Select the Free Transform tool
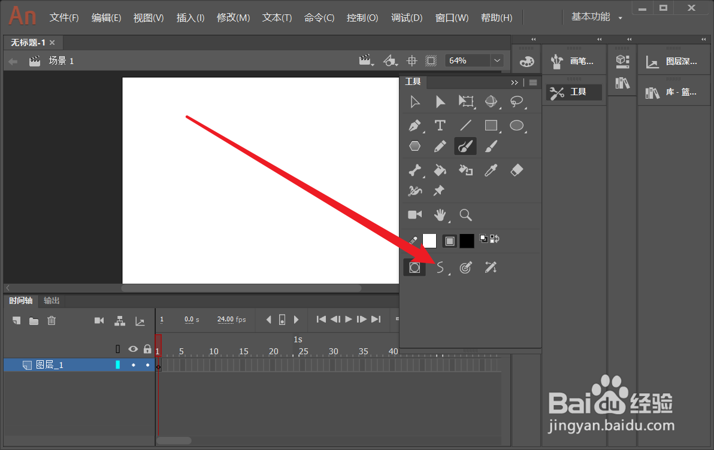Image resolution: width=714 pixels, height=450 pixels. click(466, 102)
